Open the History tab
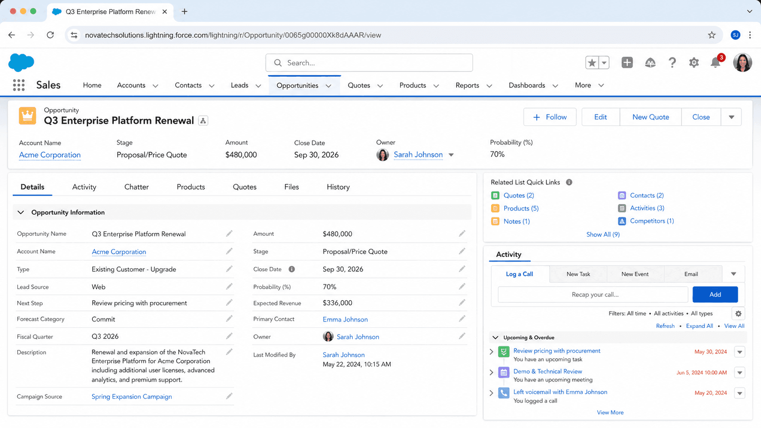The height and width of the screenshot is (428, 761). 338,187
